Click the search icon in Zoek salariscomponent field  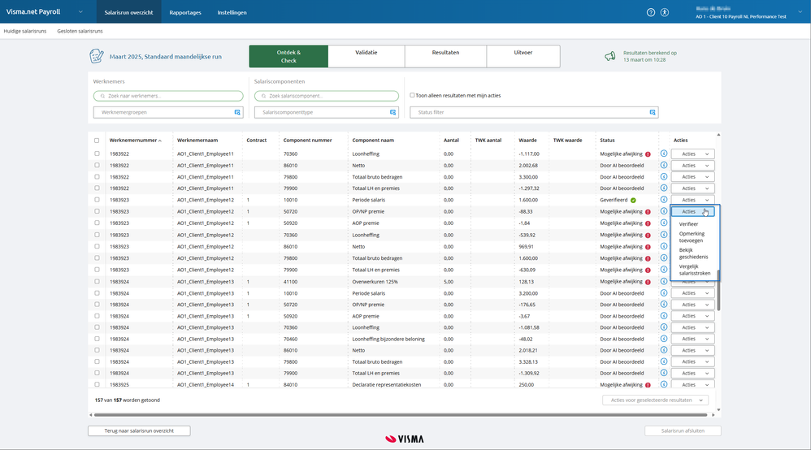[264, 96]
